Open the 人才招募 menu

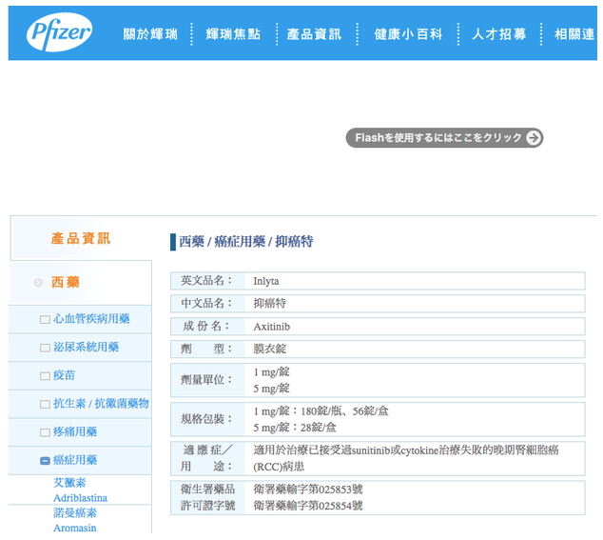click(498, 34)
